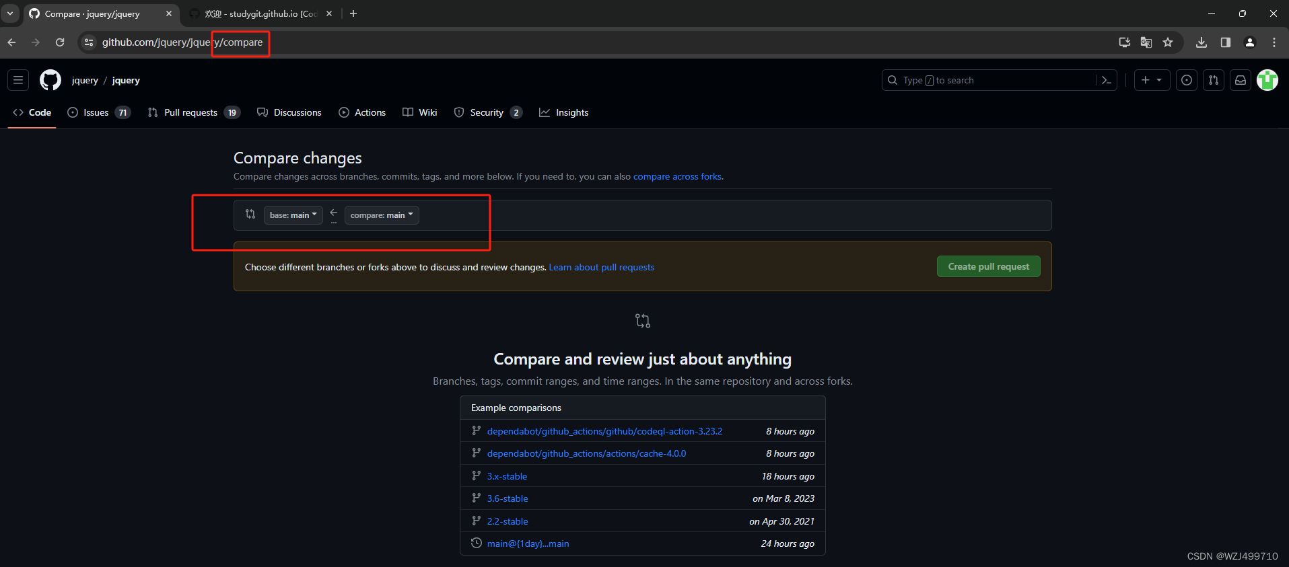The width and height of the screenshot is (1289, 567).
Task: Open the Security tab
Action: pyautogui.click(x=488, y=112)
